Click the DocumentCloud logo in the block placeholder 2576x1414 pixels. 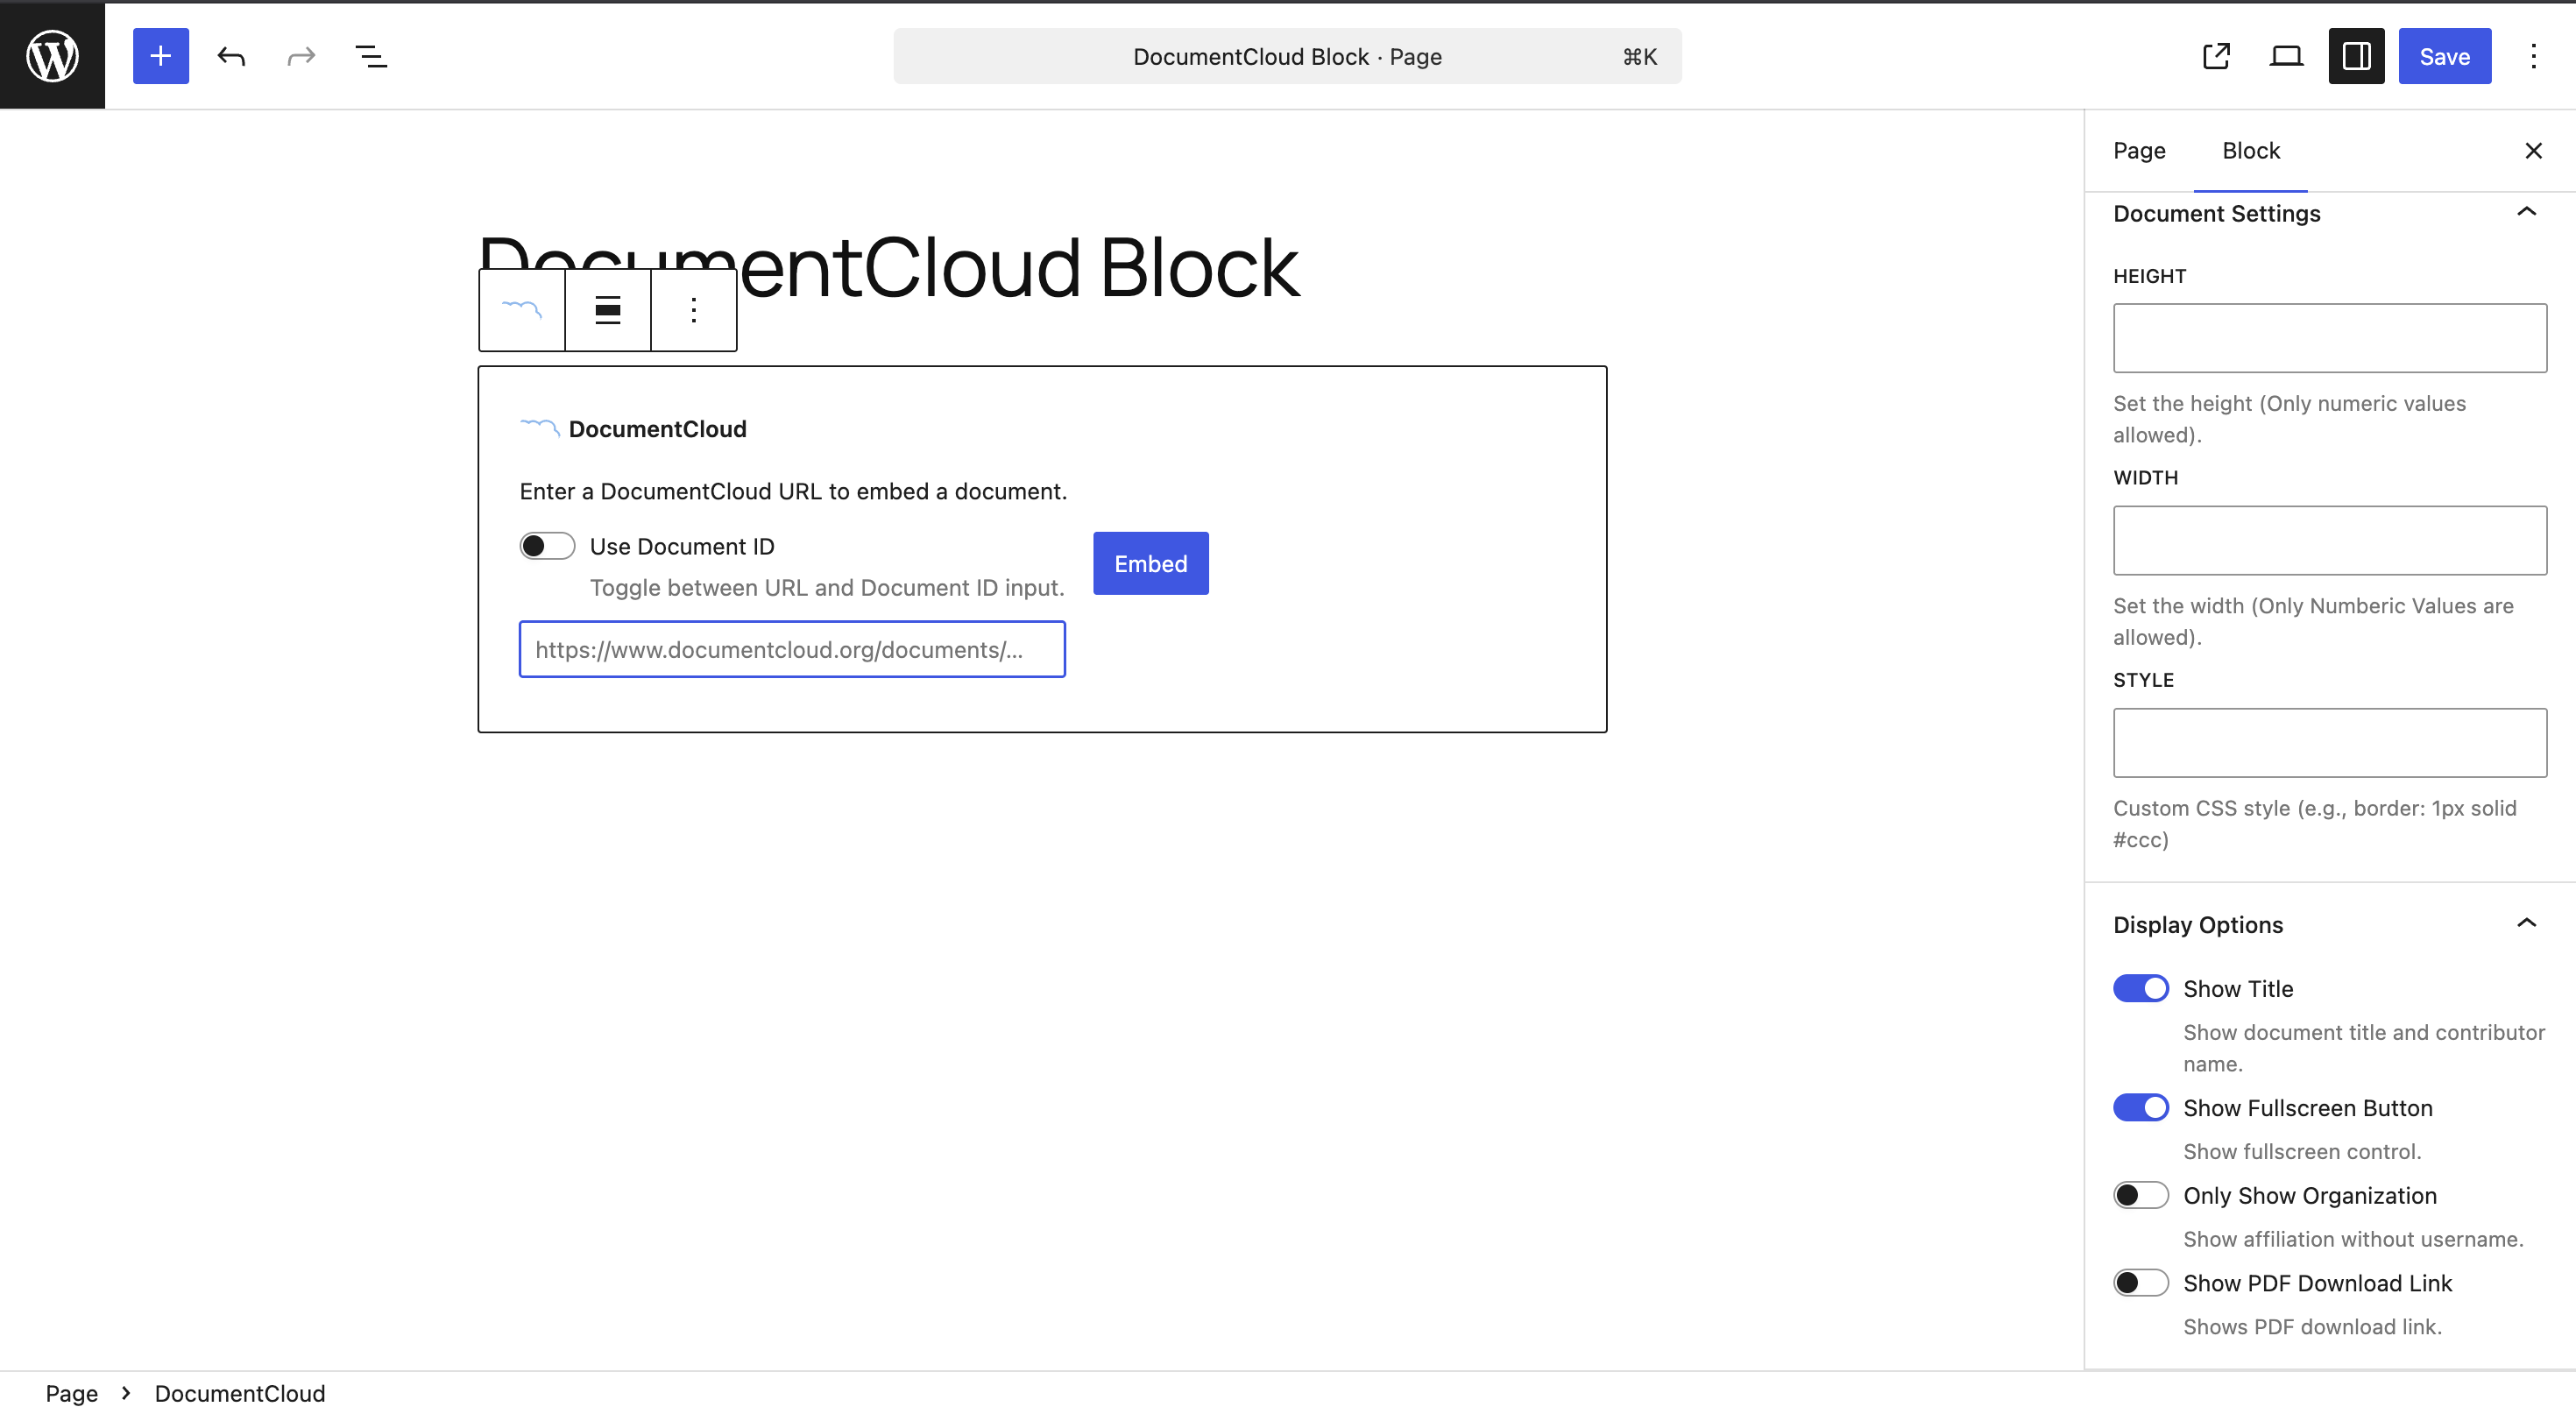540,429
